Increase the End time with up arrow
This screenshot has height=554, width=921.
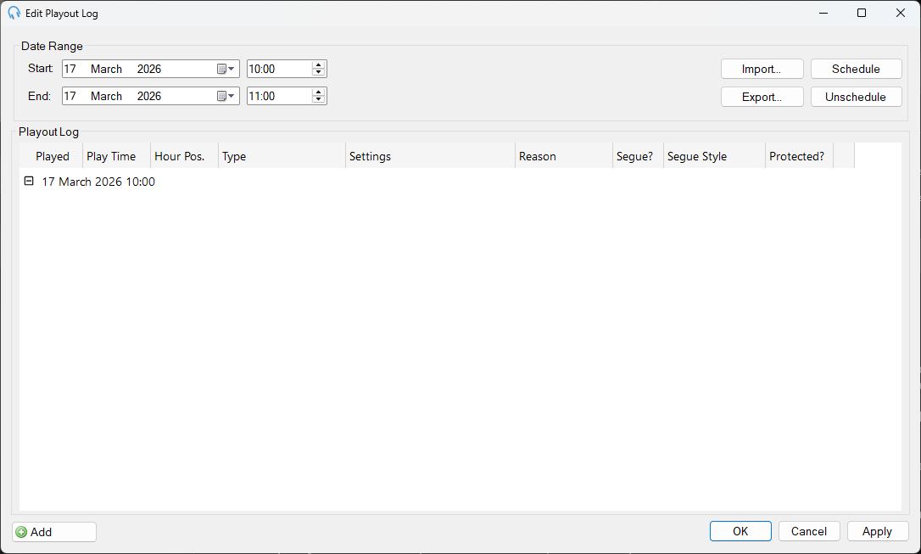pyautogui.click(x=318, y=92)
